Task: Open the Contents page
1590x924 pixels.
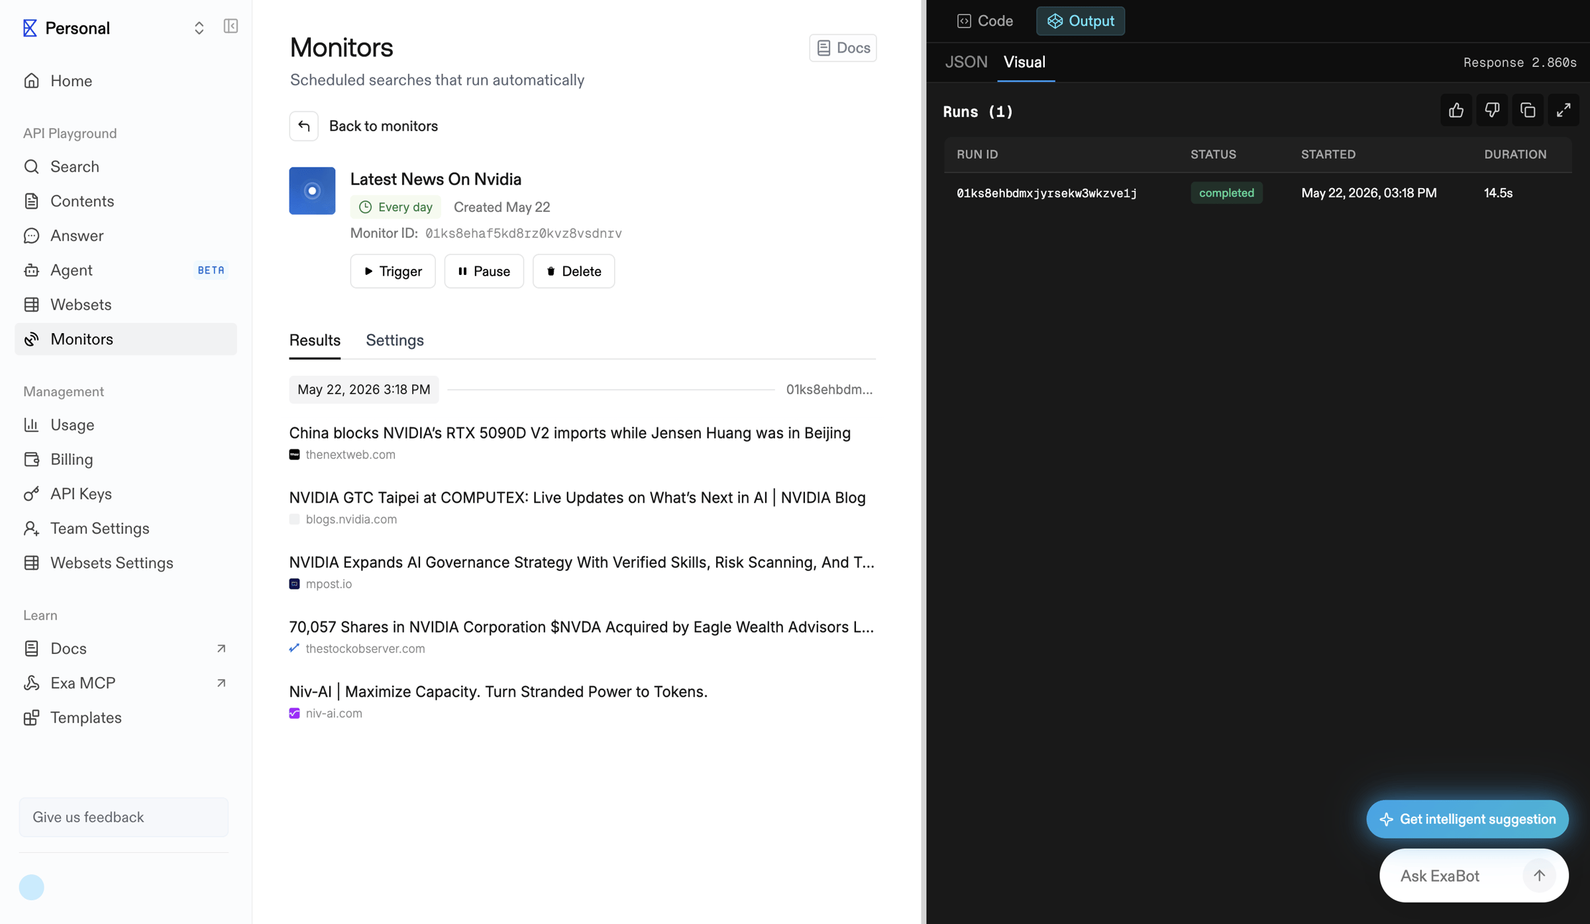Action: point(126,201)
